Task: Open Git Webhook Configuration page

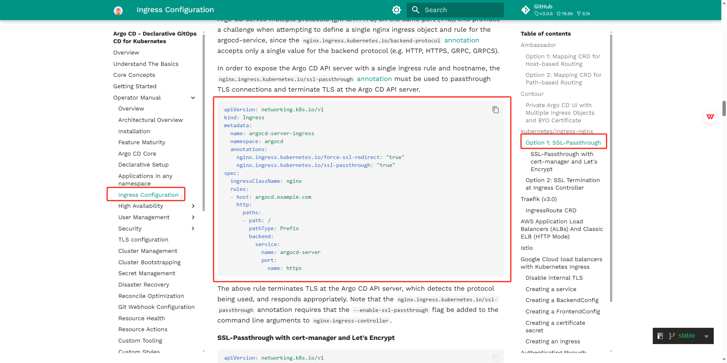Action: (x=156, y=307)
